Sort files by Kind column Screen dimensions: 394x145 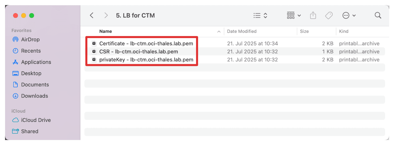[x=344, y=31]
